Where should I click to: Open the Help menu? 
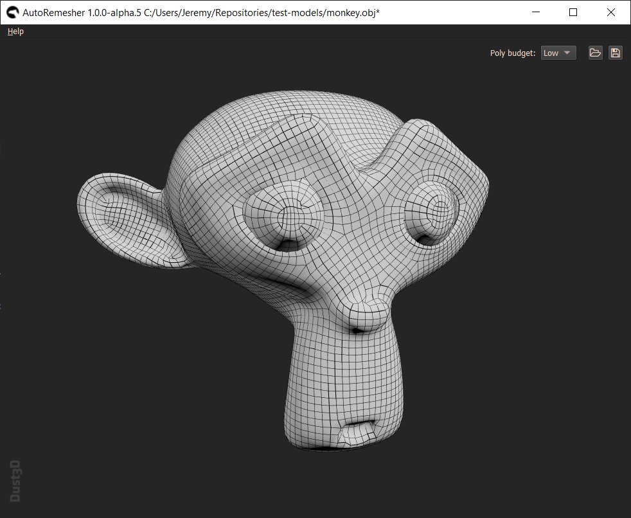pos(15,31)
